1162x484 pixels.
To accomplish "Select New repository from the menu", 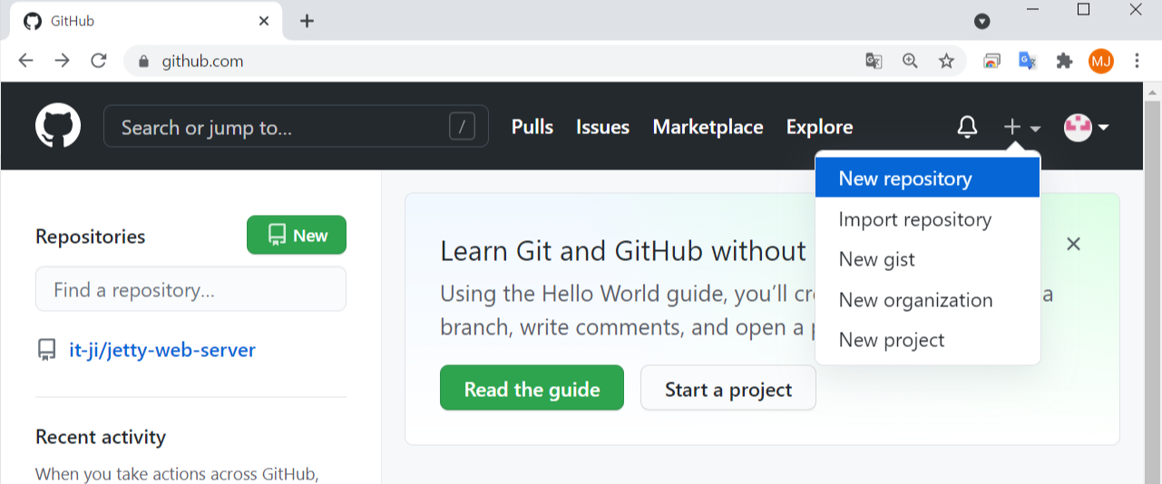I will 927,179.
